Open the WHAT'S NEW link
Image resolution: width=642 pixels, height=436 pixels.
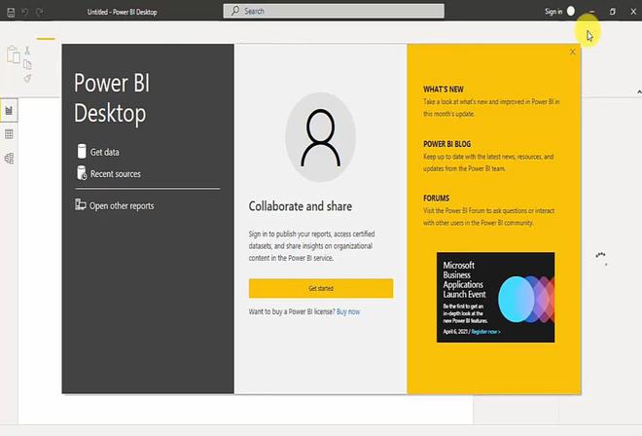pyautogui.click(x=444, y=90)
